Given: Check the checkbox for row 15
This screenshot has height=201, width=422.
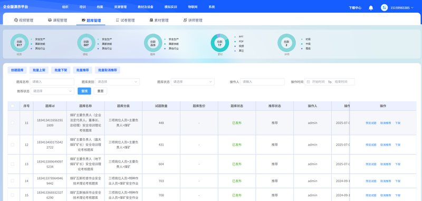Looking at the screenshot, I should (x=12, y=195).
